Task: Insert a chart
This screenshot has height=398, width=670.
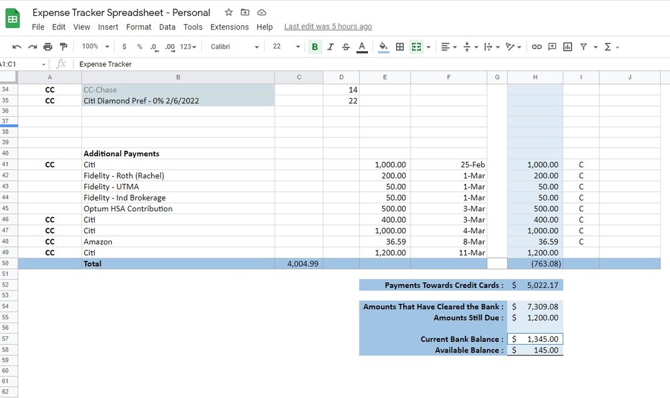Action: [x=567, y=47]
